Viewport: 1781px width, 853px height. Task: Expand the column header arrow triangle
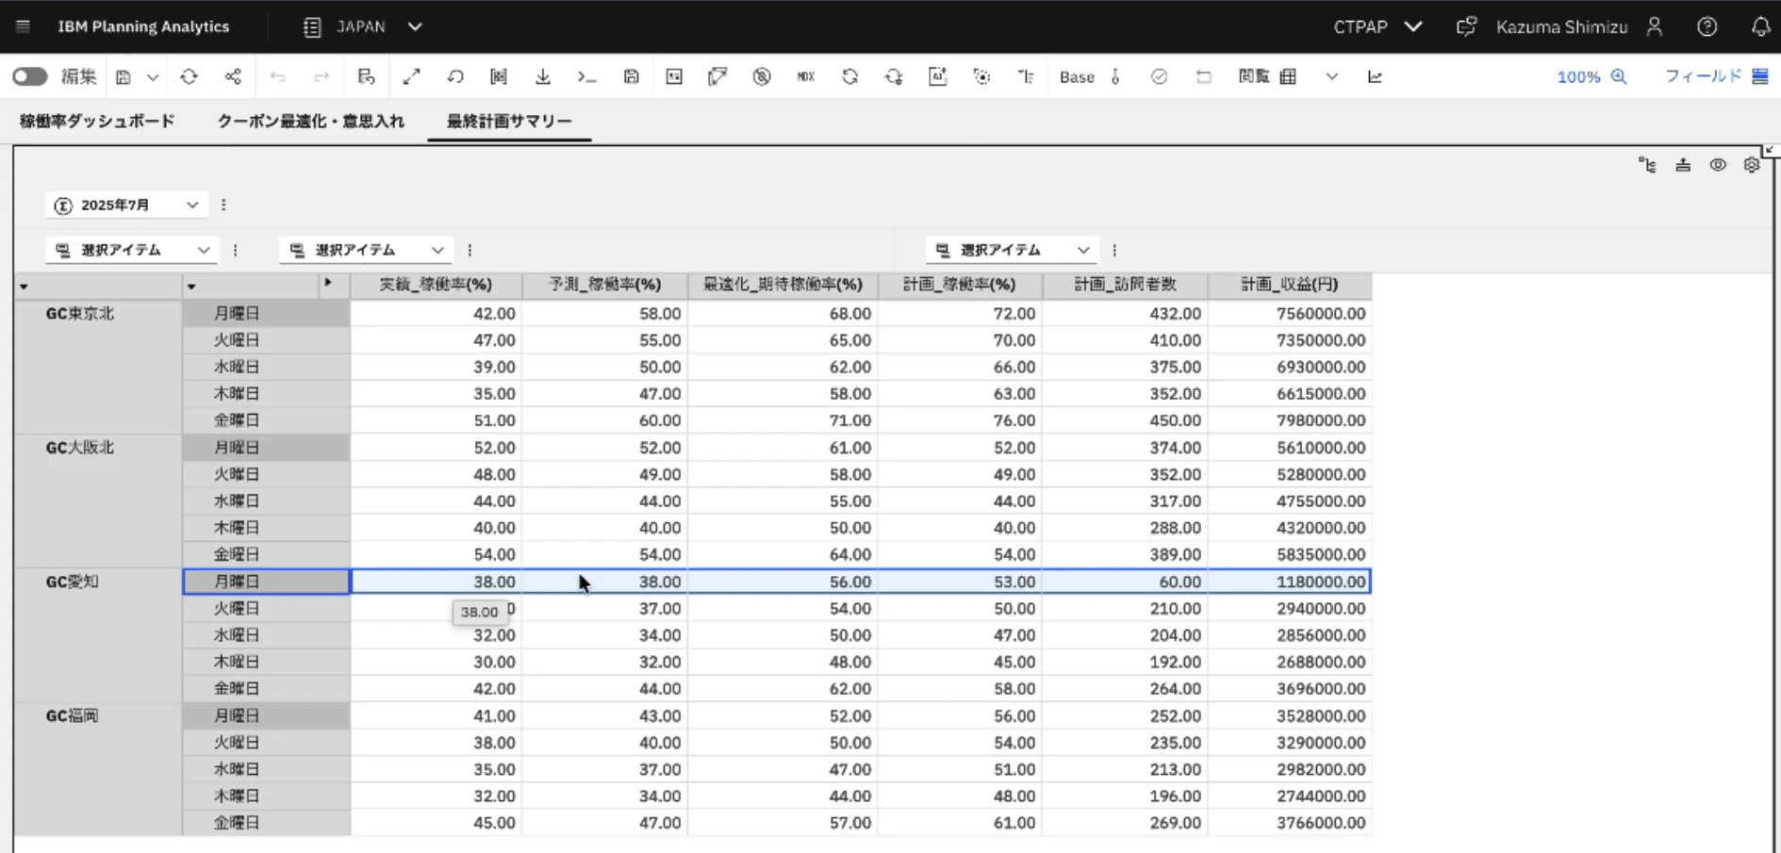(x=328, y=283)
